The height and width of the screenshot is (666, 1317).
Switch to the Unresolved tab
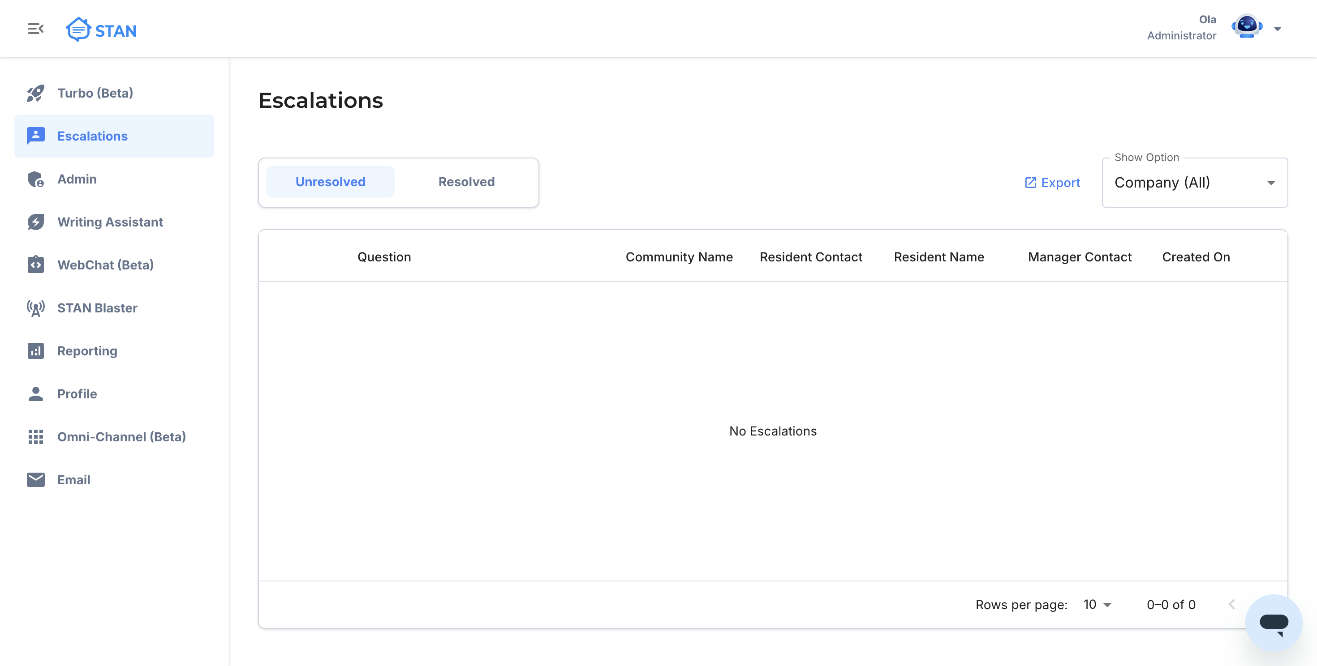[x=330, y=182]
